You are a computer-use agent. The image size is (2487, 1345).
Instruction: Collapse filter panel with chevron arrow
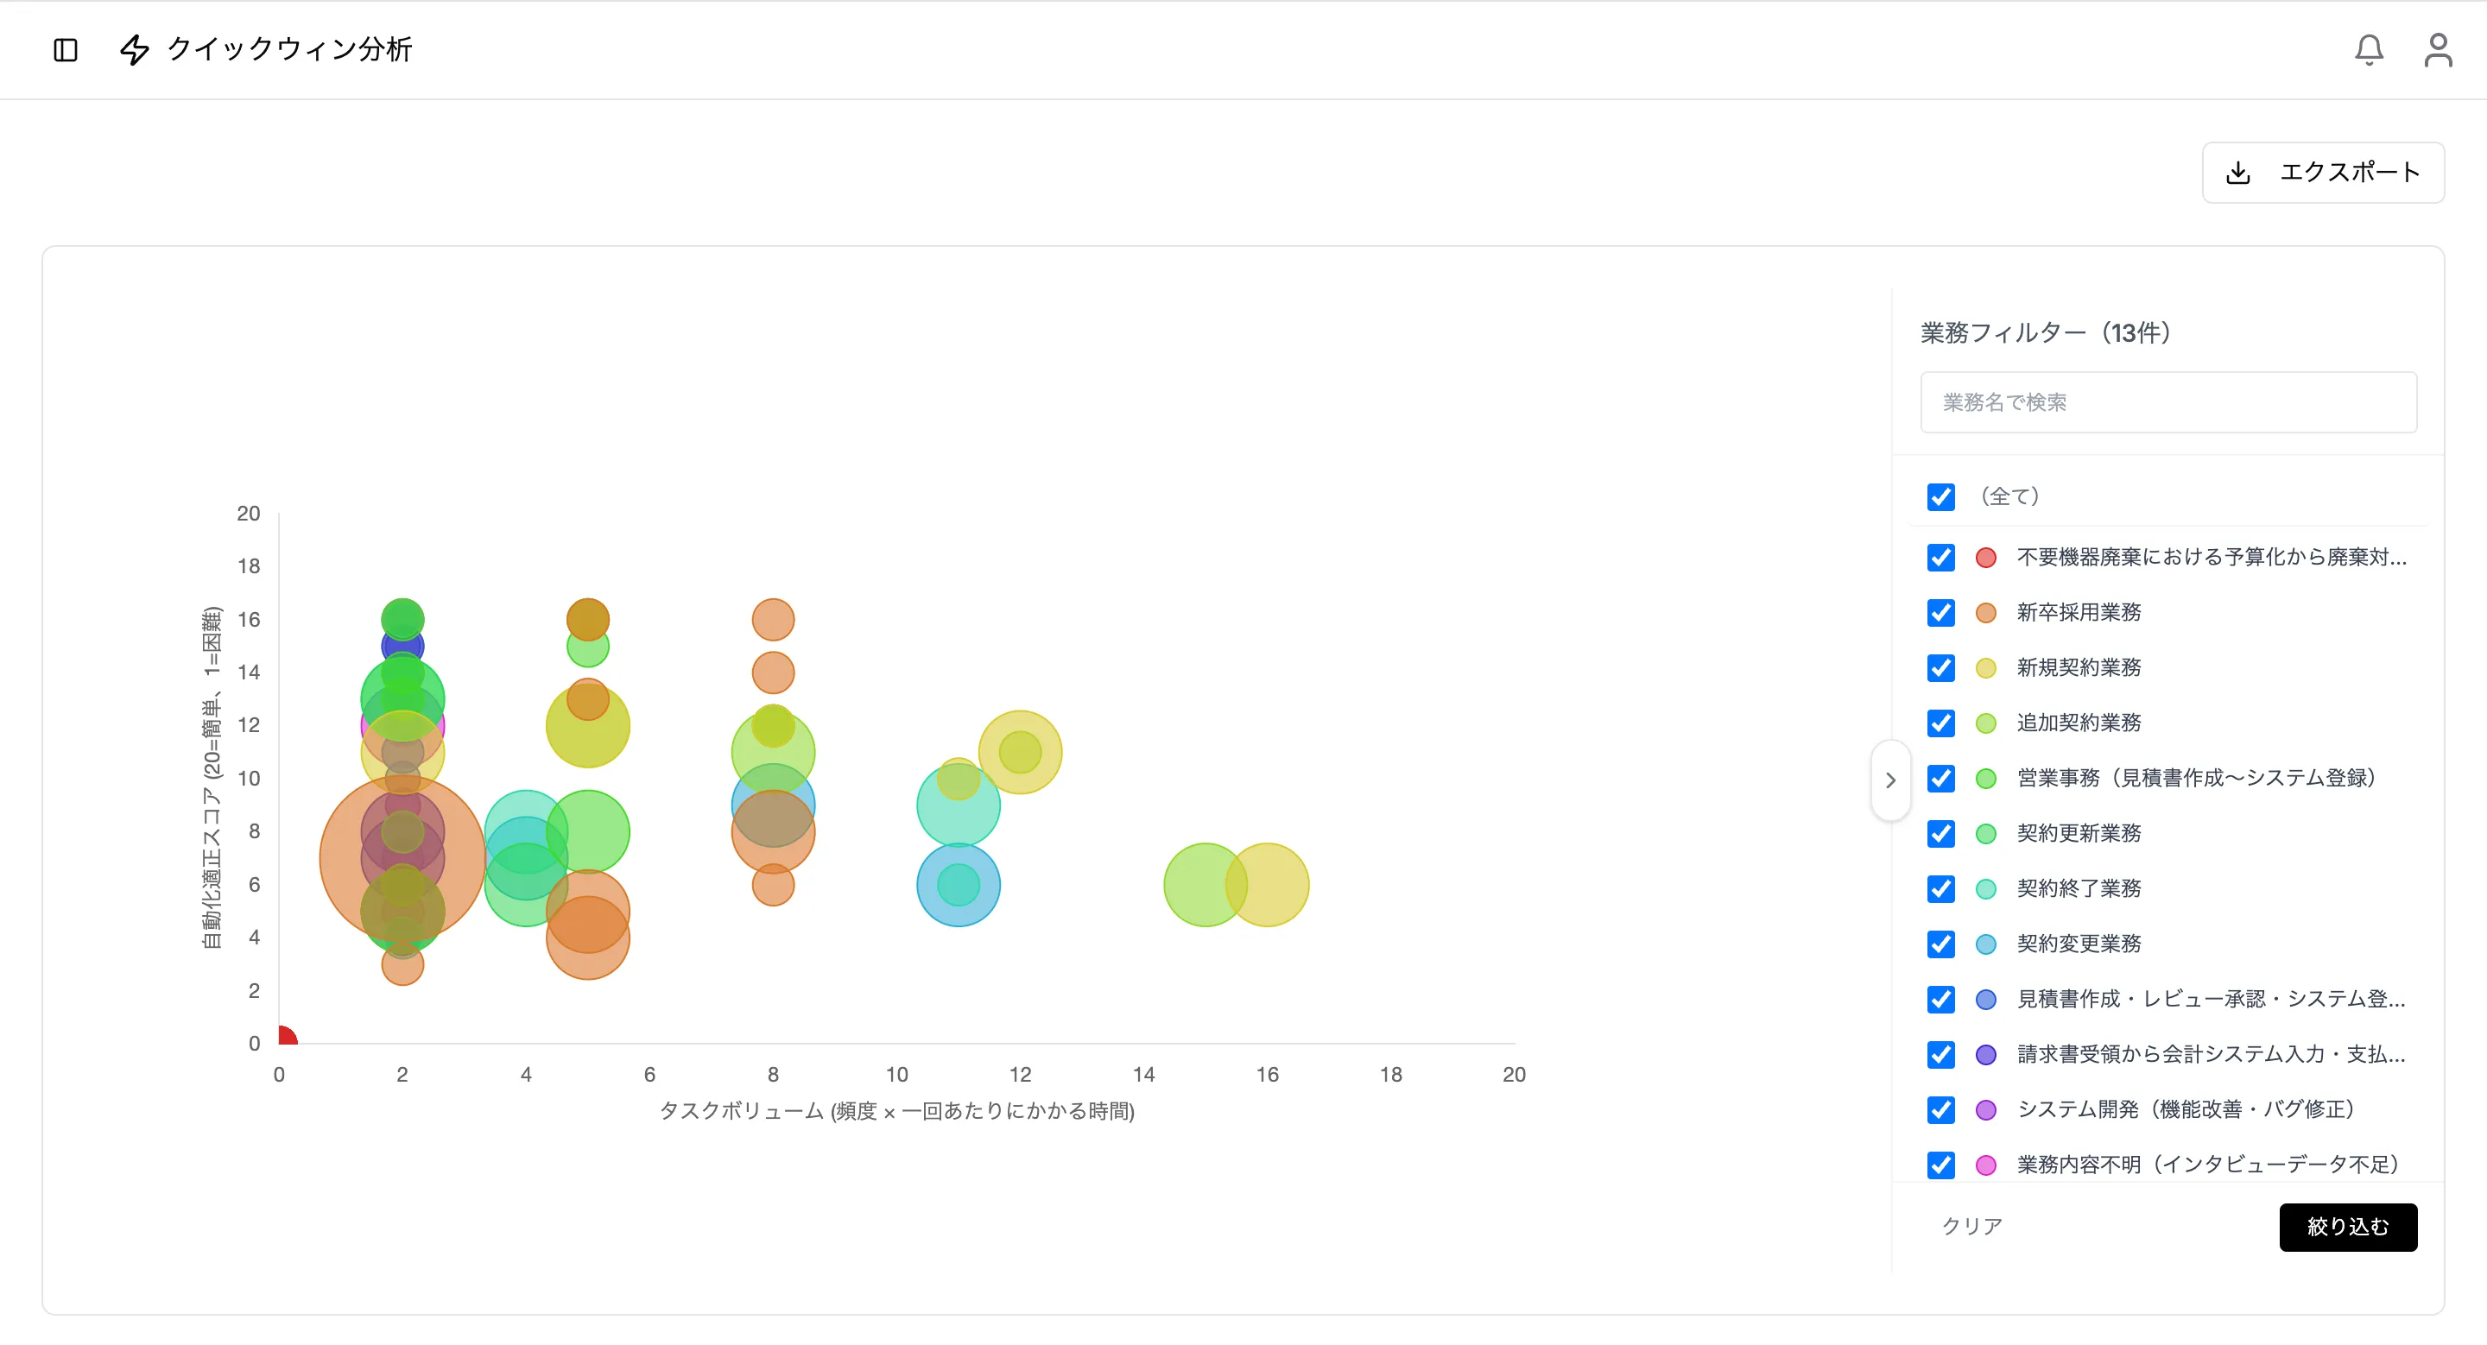(1890, 780)
